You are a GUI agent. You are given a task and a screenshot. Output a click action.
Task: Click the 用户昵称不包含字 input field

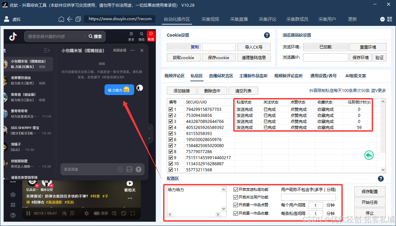(x=308, y=197)
